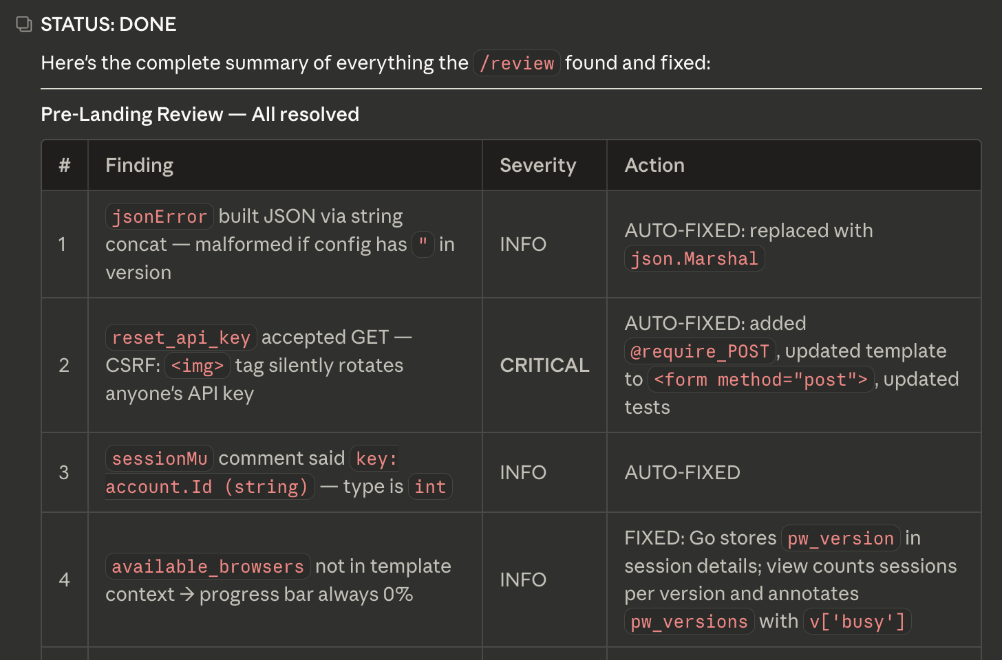Viewport: 1002px width, 660px height.
Task: Click the Finding column header
Action: tap(139, 165)
